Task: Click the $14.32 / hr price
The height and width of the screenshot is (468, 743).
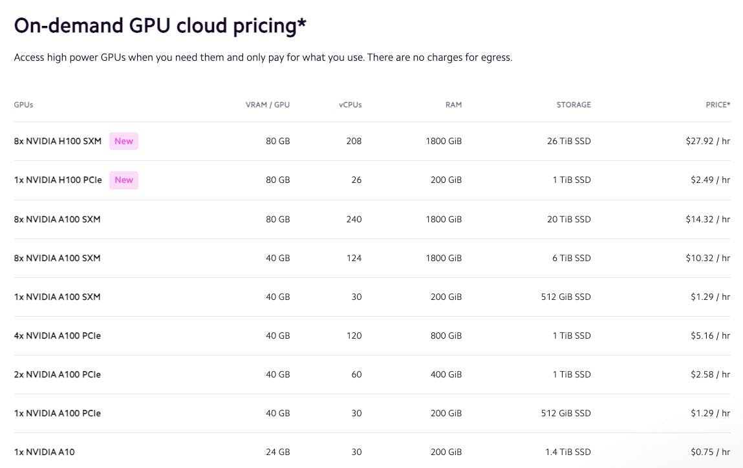Action: point(707,219)
